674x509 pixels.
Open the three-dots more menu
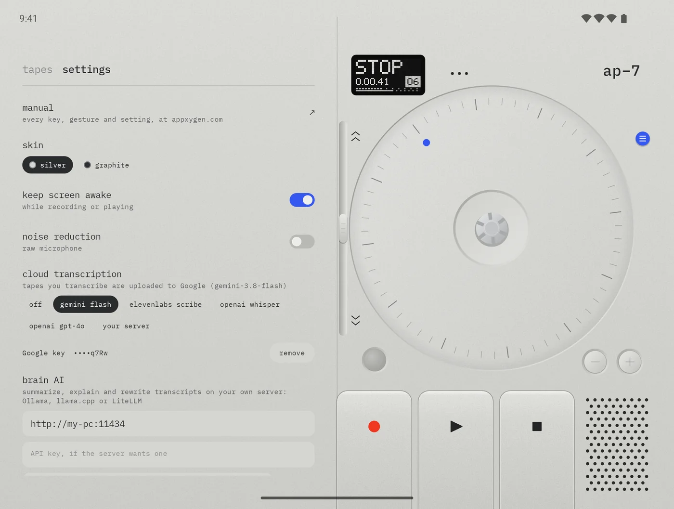click(459, 74)
